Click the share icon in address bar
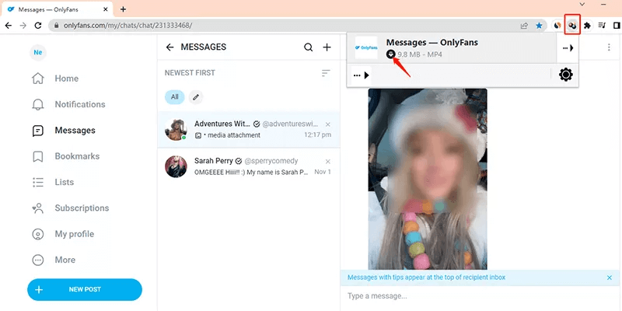This screenshot has width=622, height=311. pos(524,26)
